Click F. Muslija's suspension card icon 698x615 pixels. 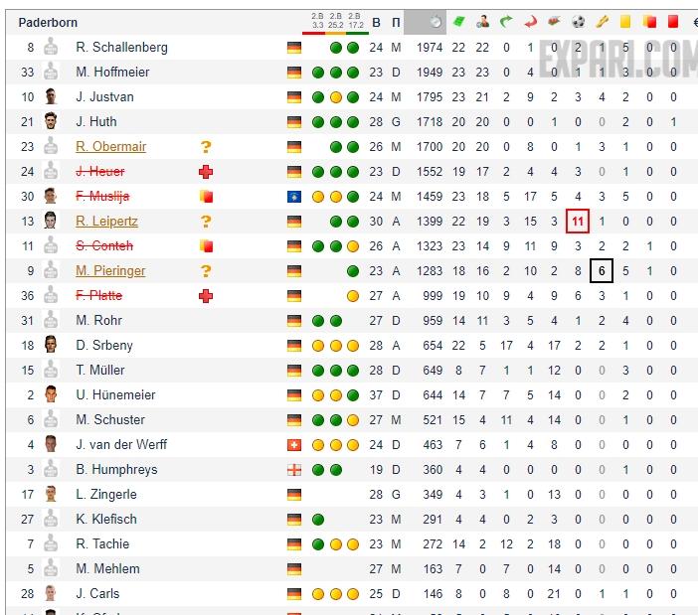coord(206,197)
